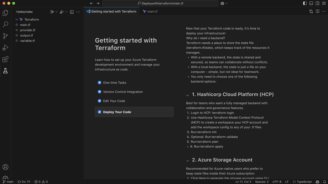Collapse the Terraform tree node
328x184 pixels.
(17, 19)
